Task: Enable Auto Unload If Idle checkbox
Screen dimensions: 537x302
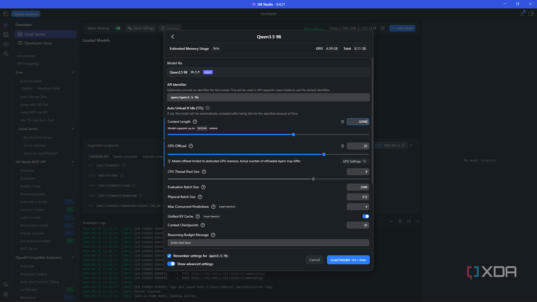Action: 208,108
